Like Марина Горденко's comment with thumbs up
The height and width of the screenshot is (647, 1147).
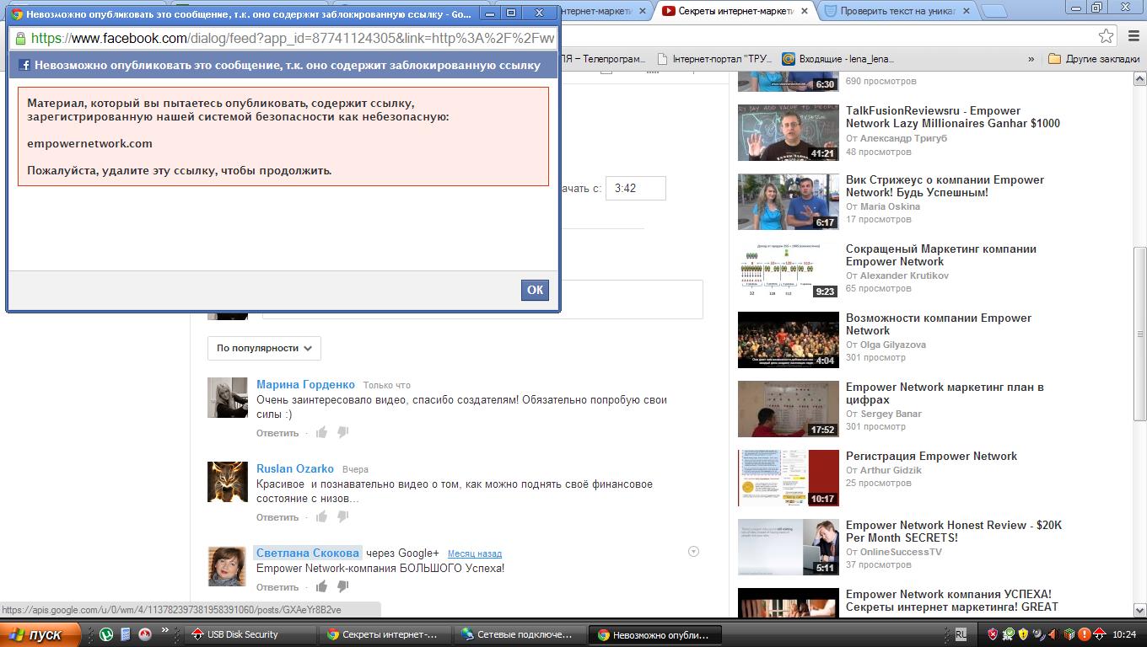tap(321, 432)
